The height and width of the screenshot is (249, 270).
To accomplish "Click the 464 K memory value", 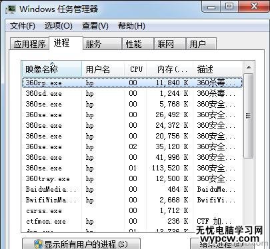I will click(x=178, y=189).
